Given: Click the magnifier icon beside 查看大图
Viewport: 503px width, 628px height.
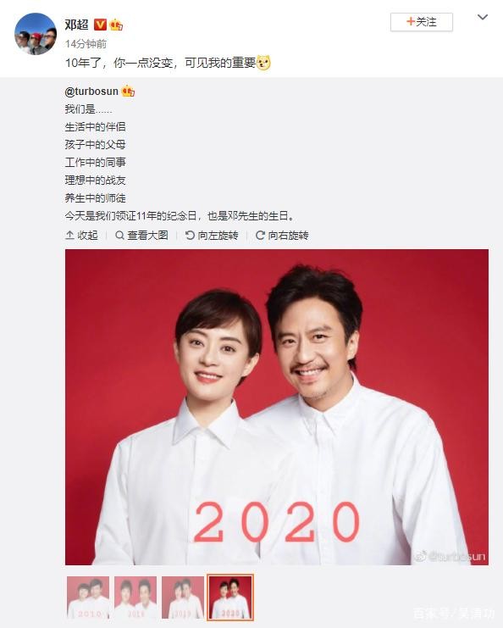Looking at the screenshot, I should click(119, 236).
